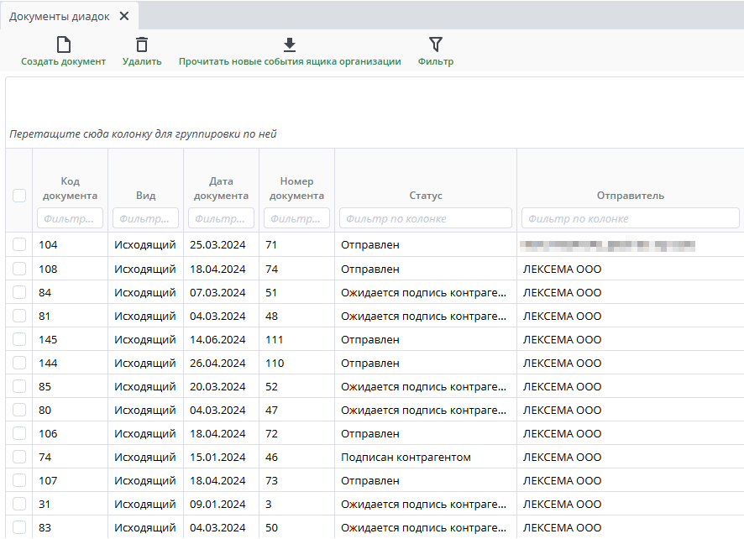Screen dimensions: 744x539
Task: Focus the Вид column filter input
Action: [x=145, y=218]
